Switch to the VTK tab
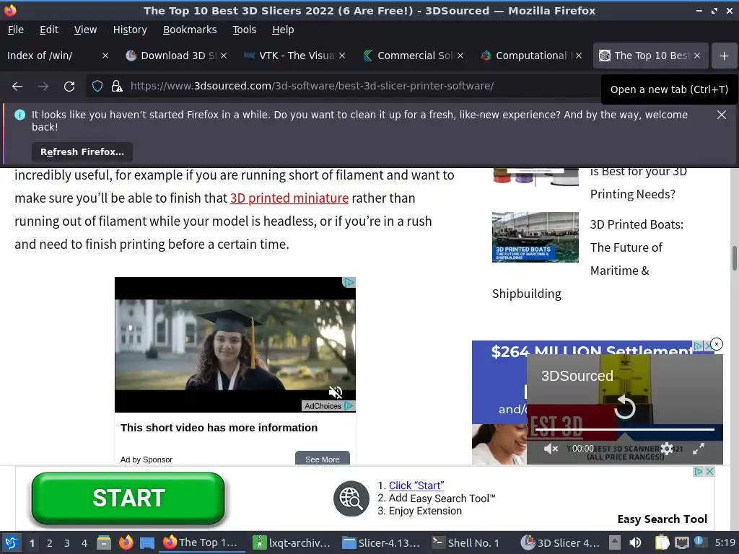 tap(289, 56)
